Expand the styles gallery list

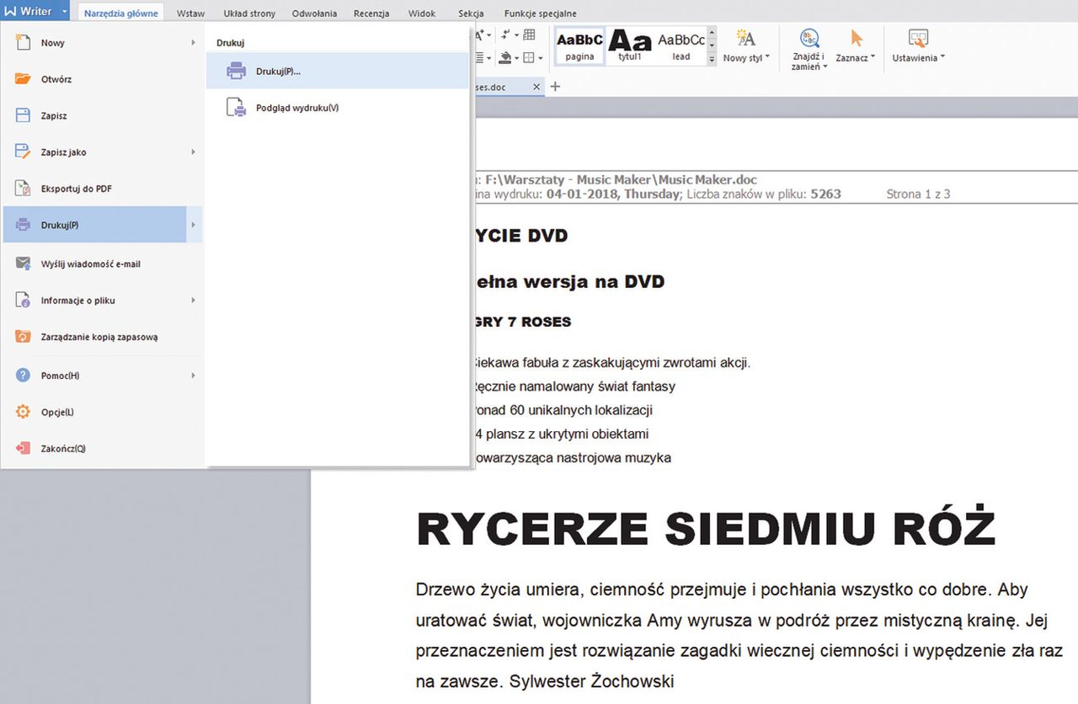coord(712,59)
